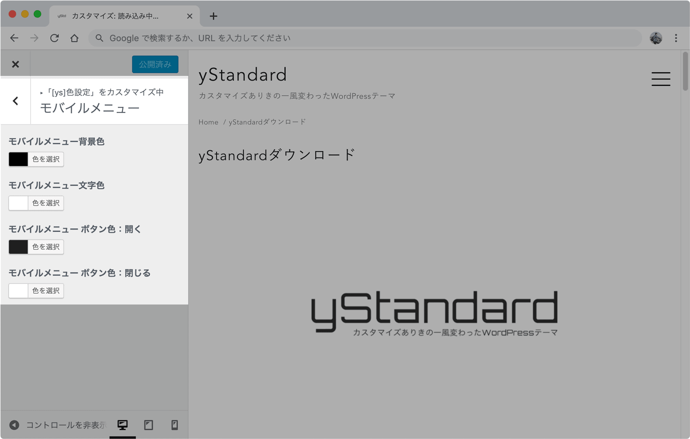This screenshot has width=690, height=439.
Task: Click the 公開済み publish button
Action: [x=155, y=64]
